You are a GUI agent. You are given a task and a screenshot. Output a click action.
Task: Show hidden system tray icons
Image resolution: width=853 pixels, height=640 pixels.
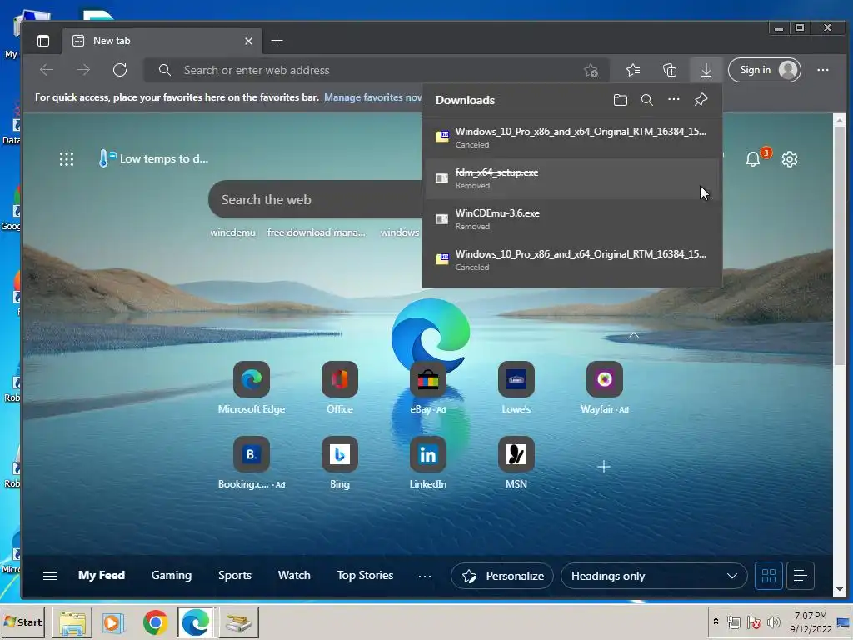[716, 622]
